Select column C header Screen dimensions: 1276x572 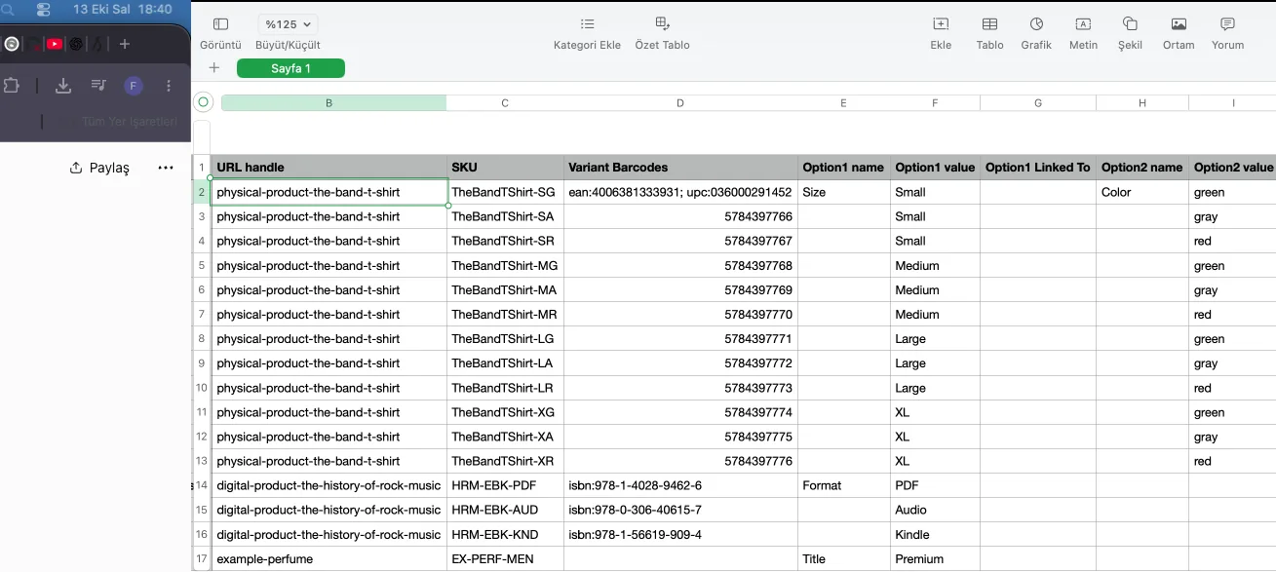click(505, 102)
